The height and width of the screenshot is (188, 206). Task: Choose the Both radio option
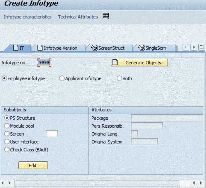119,79
